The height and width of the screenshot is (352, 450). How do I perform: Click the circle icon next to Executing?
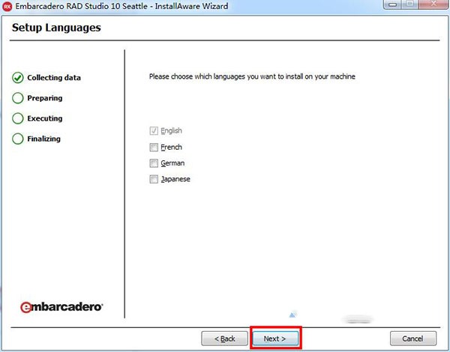[18, 118]
